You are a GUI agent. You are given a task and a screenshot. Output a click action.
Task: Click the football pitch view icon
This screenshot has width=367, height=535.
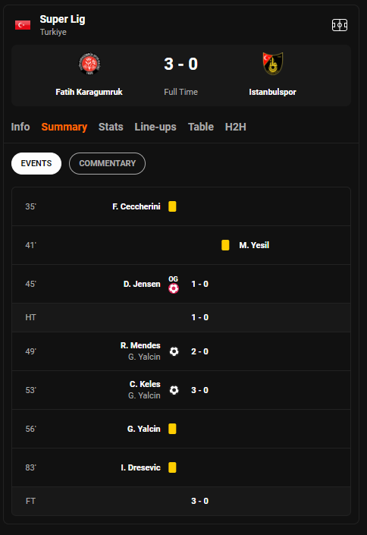(x=340, y=25)
